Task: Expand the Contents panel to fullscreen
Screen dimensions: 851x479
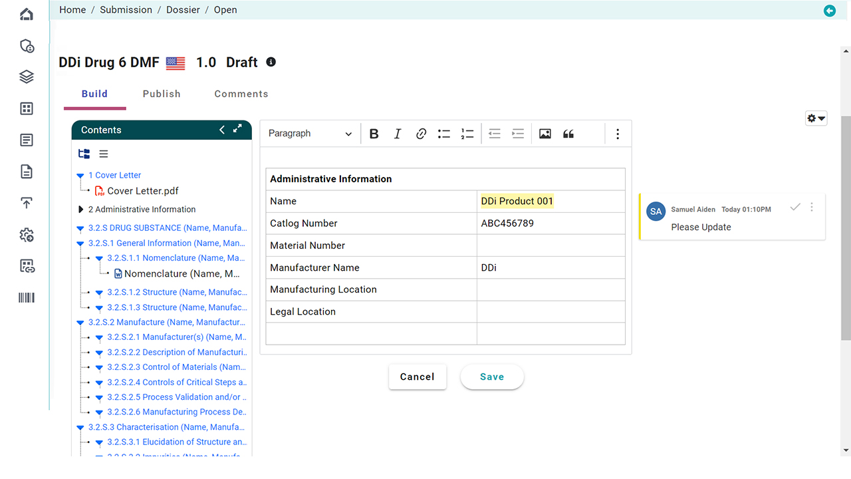Action: point(237,130)
